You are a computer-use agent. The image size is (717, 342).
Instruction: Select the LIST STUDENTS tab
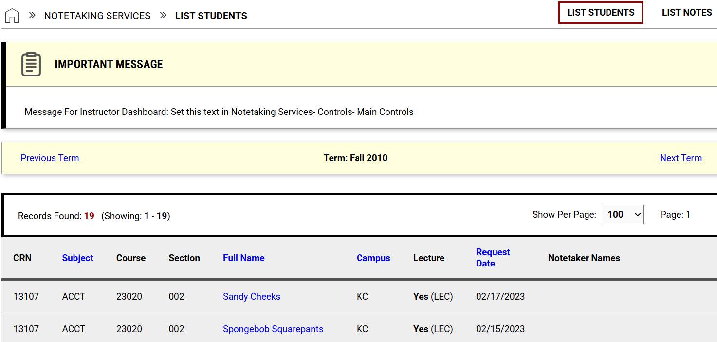coord(601,12)
